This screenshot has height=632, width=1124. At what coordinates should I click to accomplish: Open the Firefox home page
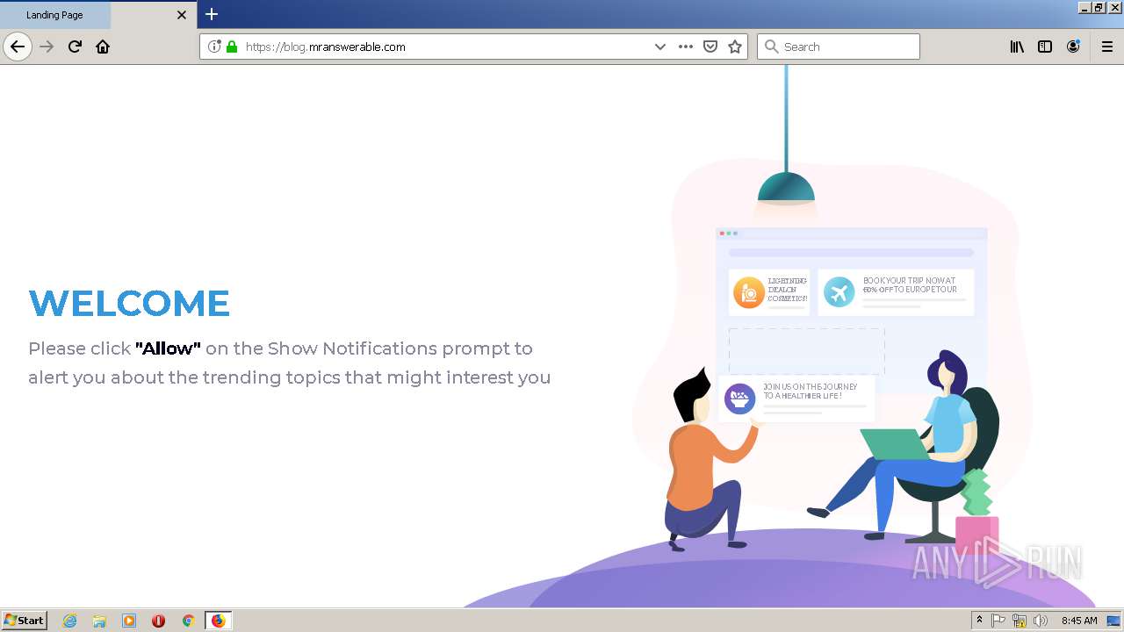[103, 47]
